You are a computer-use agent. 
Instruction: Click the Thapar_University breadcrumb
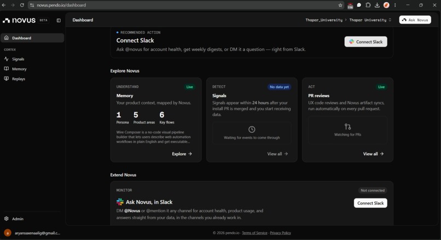324,20
